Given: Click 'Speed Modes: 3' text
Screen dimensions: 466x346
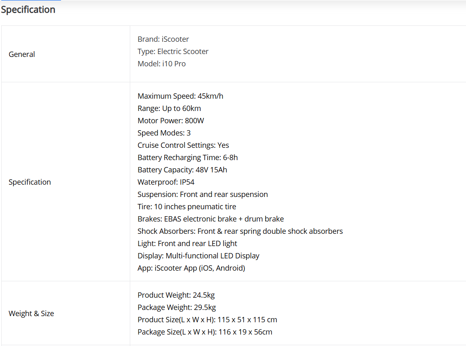Looking at the screenshot, I should pos(164,133).
